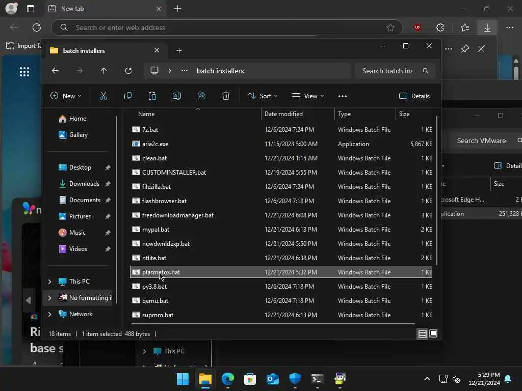Image resolution: width=522 pixels, height=391 pixels.
Task: Select the ntlite.bat file
Action: point(281,258)
